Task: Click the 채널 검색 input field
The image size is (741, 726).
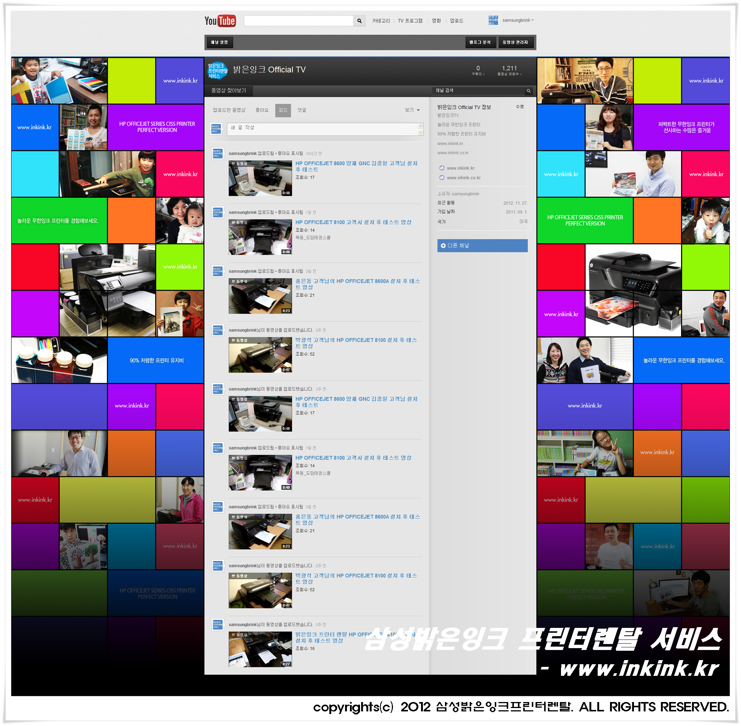Action: (x=479, y=91)
